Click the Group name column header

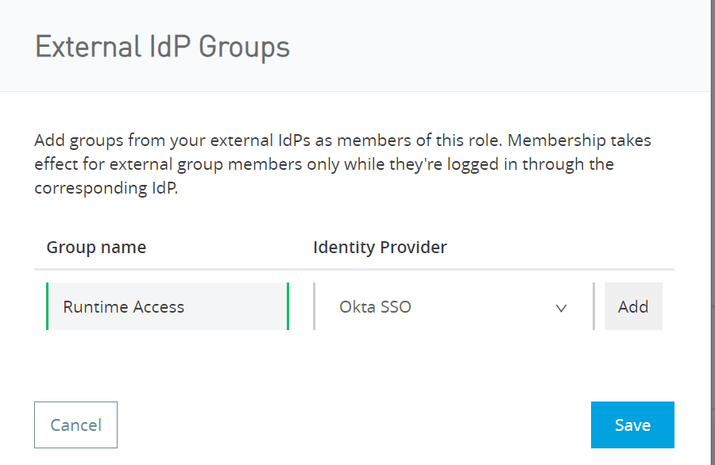pyautogui.click(x=96, y=248)
